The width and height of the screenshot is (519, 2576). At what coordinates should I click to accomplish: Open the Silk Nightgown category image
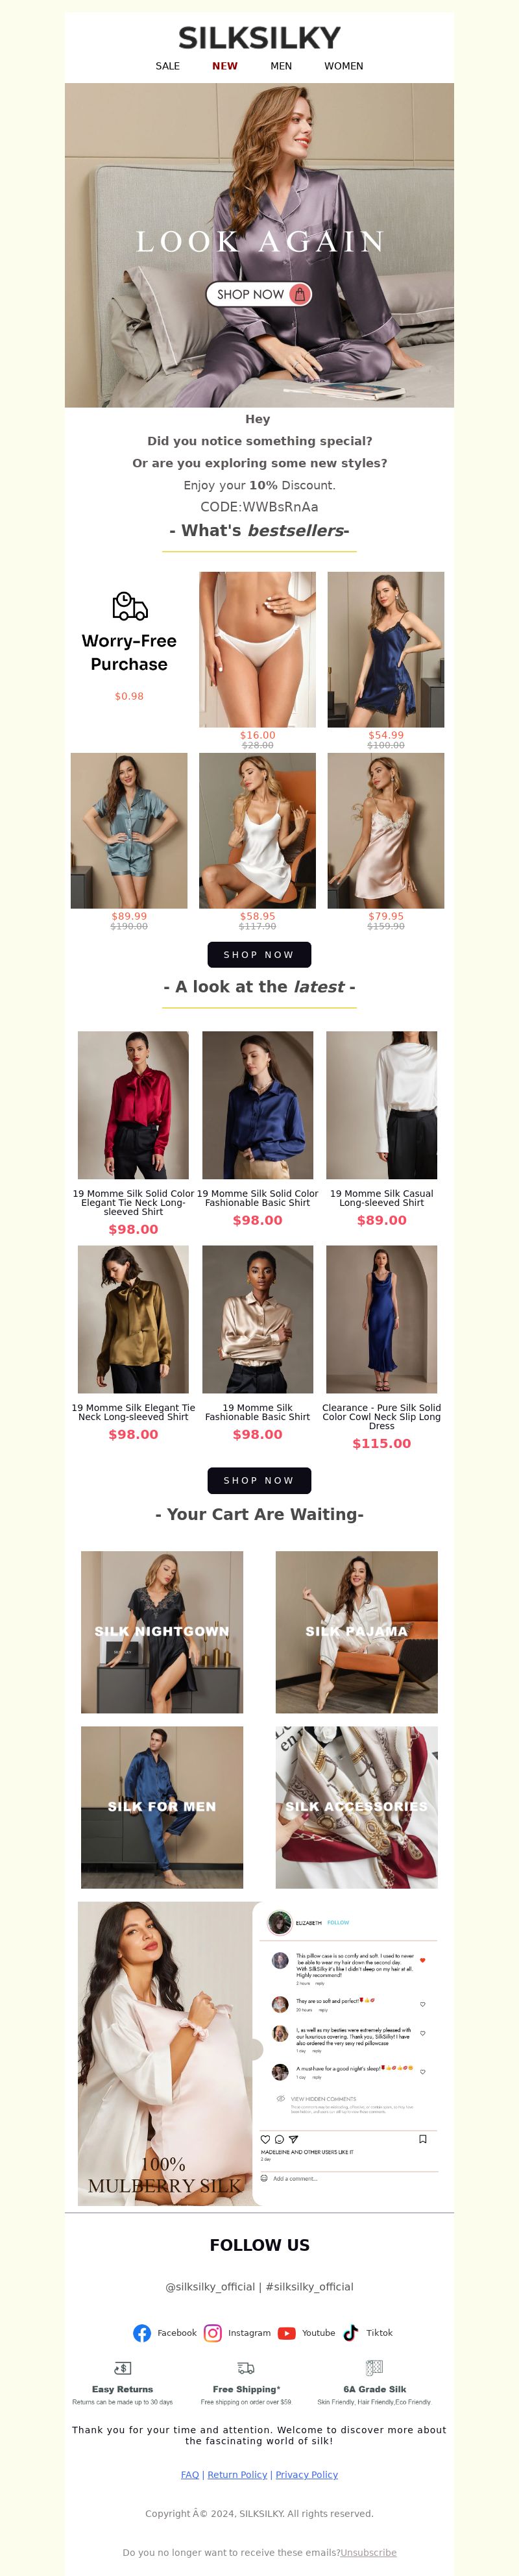coord(162,1631)
